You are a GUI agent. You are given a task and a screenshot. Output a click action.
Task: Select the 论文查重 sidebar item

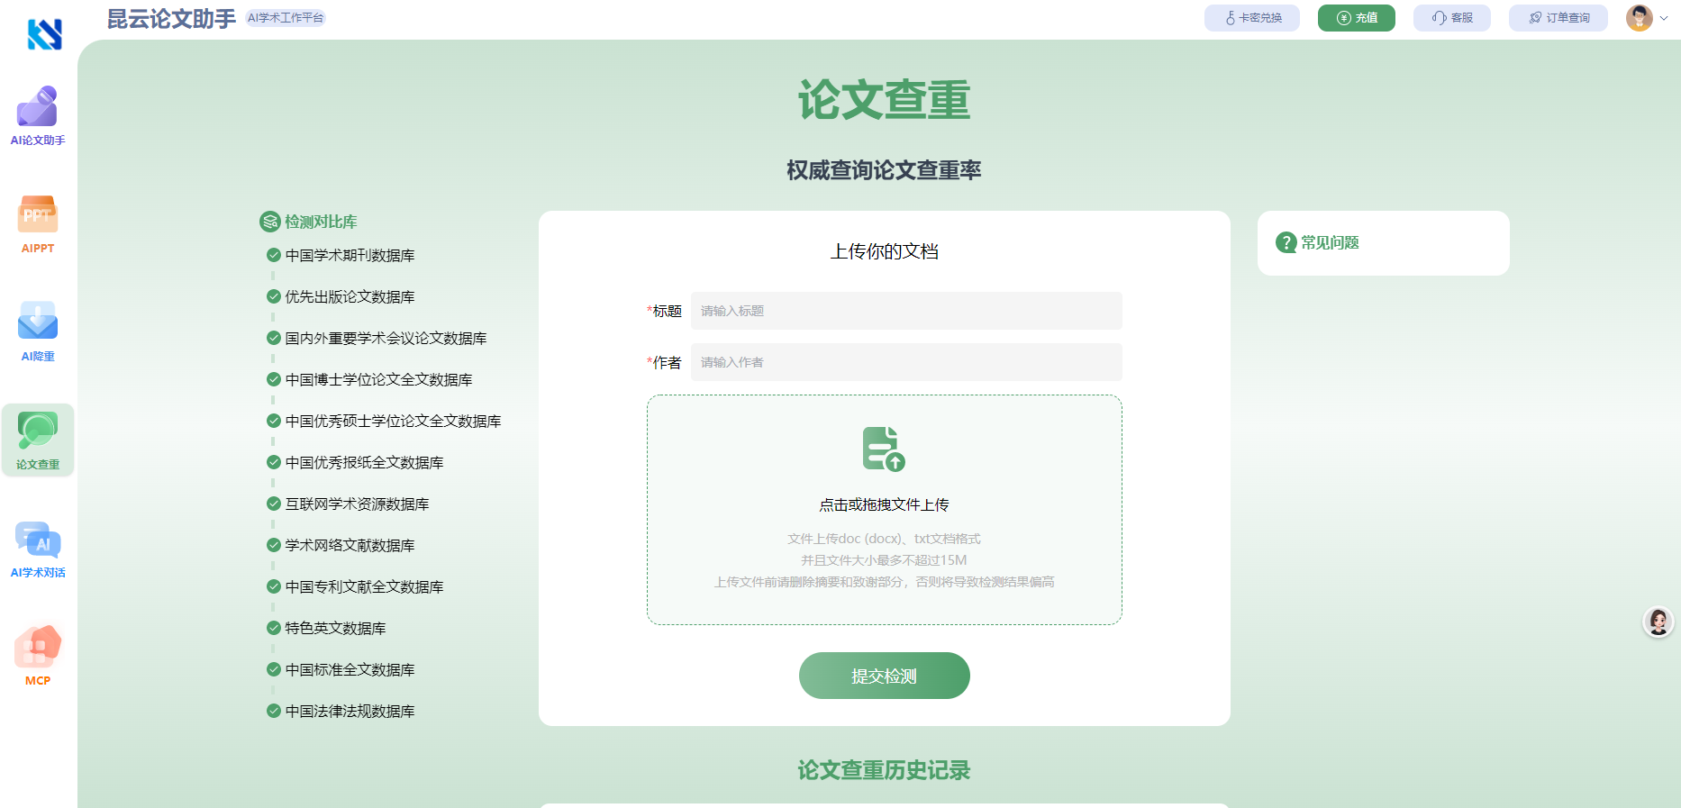[38, 440]
